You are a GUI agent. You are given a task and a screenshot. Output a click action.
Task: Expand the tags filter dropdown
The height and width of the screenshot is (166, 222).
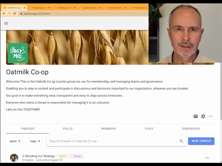(x=35, y=141)
